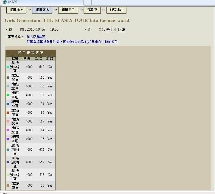This screenshot has width=215, height=194.
Task: Click the 36 vacancy count
Action: 43,139
